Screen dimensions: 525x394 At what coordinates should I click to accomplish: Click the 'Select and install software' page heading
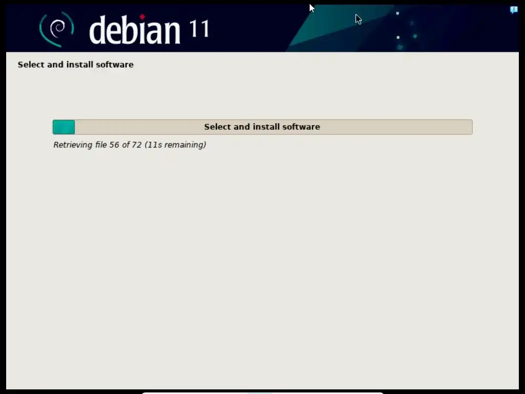pos(76,64)
